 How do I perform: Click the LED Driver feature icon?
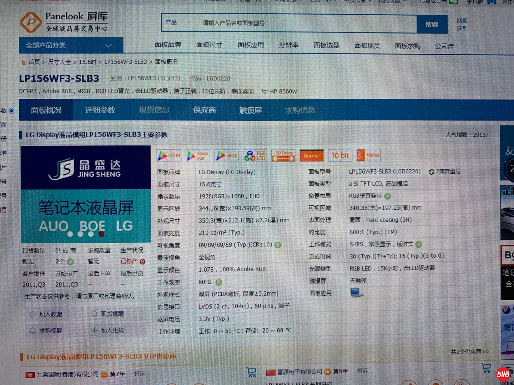pyautogui.click(x=283, y=156)
